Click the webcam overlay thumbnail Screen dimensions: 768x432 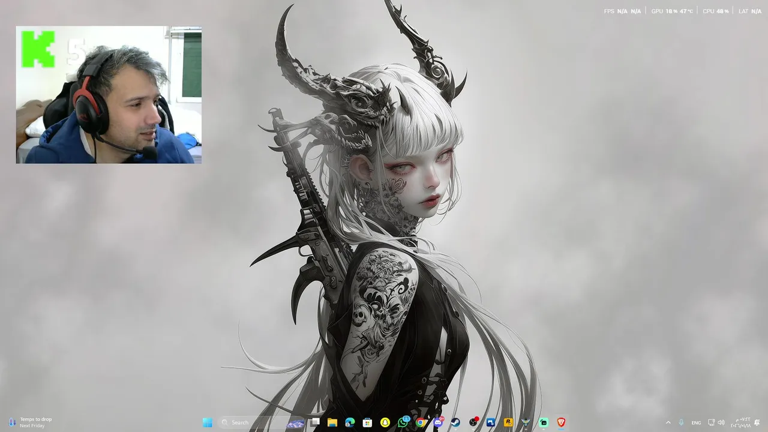(109, 95)
